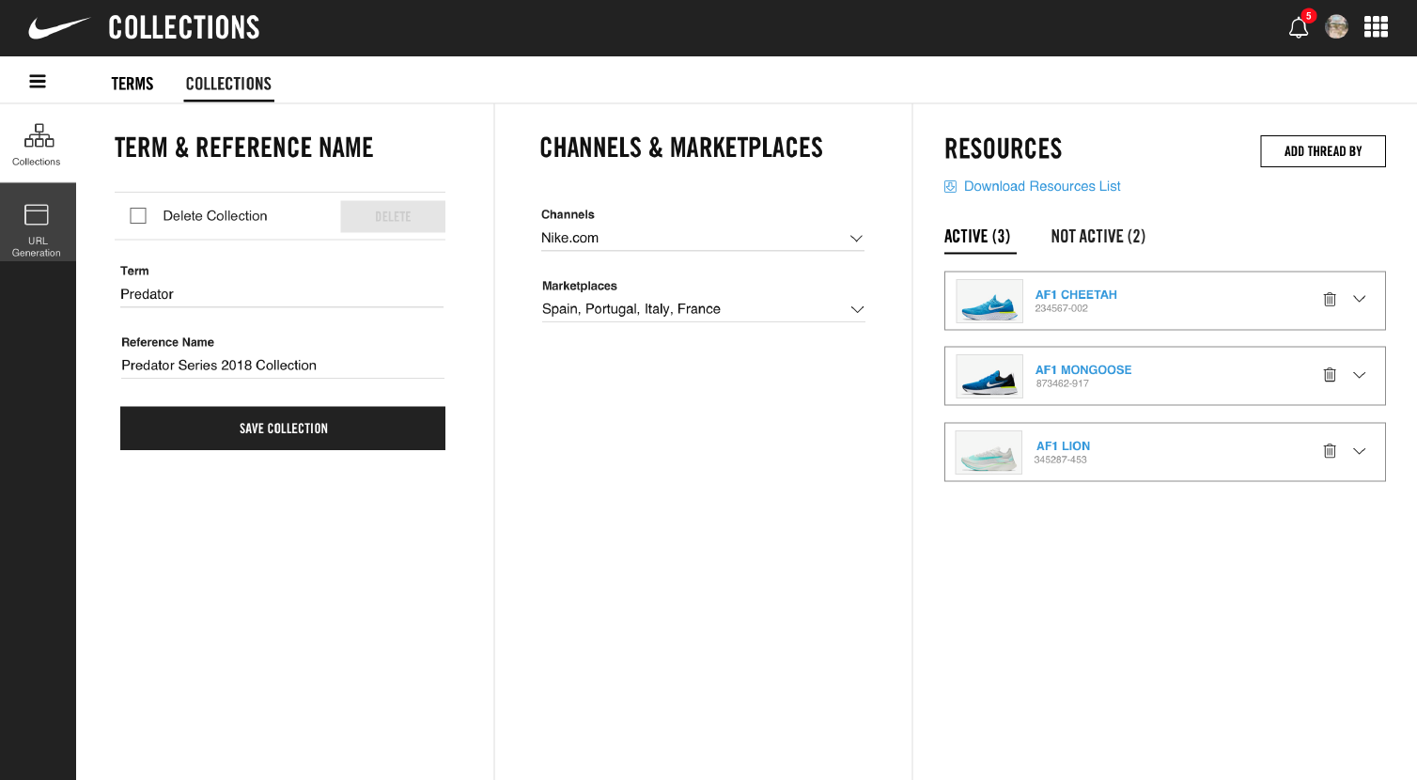Open the NOT ACTIVE (2) tab
1417x780 pixels.
pyautogui.click(x=1098, y=236)
